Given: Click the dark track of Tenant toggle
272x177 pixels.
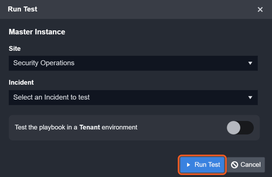Looking at the screenshot, I should 248,128.
